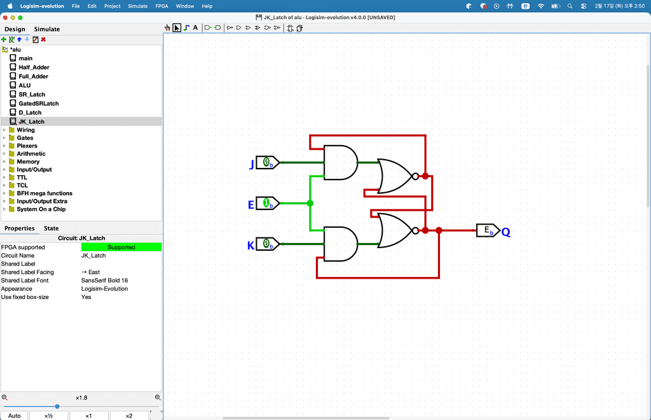Click the Auto zoom button
The height and width of the screenshot is (420, 651).
(14, 416)
